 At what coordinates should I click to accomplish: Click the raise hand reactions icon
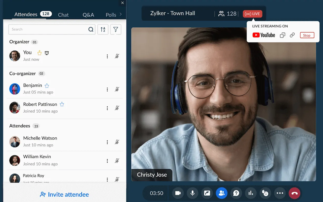click(x=265, y=193)
